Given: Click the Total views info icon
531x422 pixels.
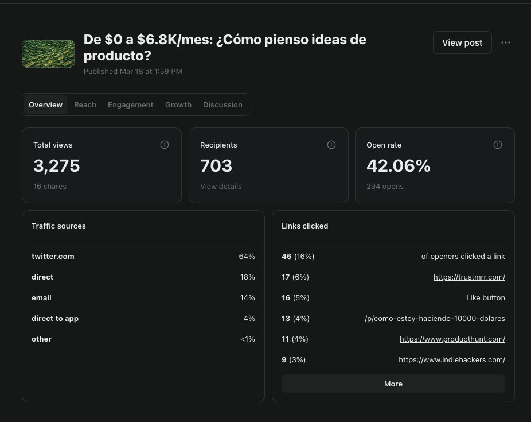Looking at the screenshot, I should [165, 145].
